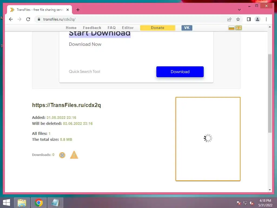Click the blue Download button
Image resolution: width=277 pixels, height=208 pixels.
pos(180,71)
